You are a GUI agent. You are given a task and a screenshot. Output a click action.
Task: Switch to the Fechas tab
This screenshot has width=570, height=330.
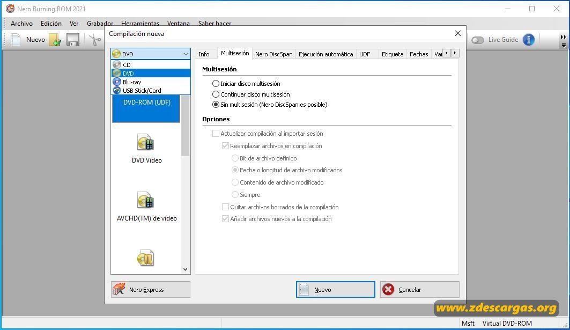[x=419, y=54]
